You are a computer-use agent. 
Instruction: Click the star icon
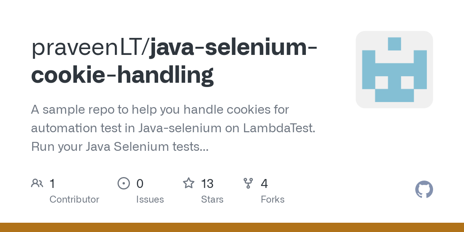[x=188, y=183]
